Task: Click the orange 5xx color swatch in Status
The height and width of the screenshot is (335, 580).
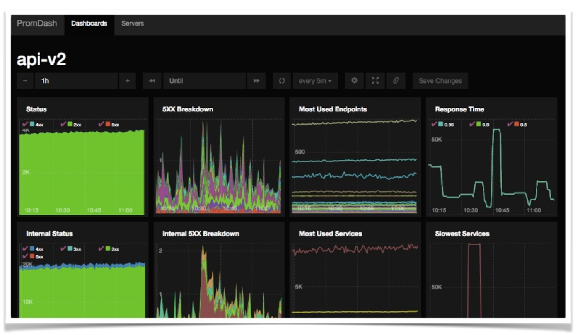Action: point(108,124)
